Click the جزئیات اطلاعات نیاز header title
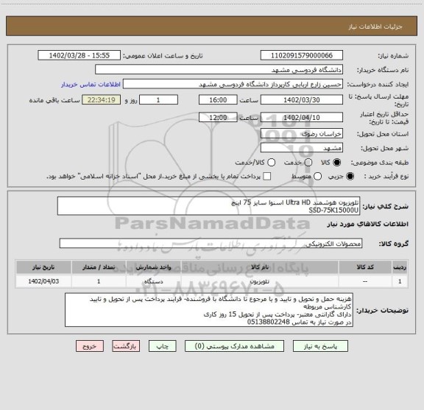Image resolution: width=424 pixels, height=410 pixels. (x=375, y=26)
